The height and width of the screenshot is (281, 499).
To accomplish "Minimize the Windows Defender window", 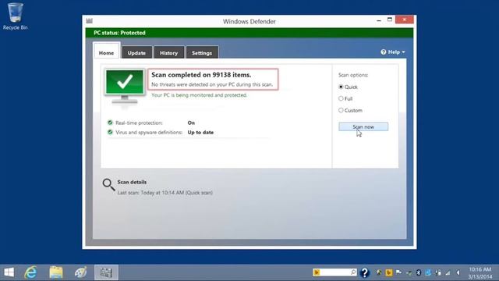I will pyautogui.click(x=379, y=20).
